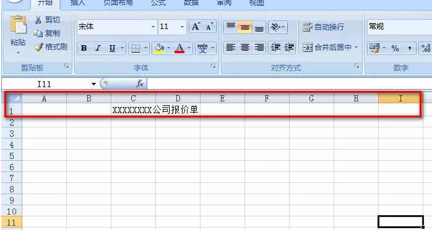Decrease indent
432x230 pixels.
pos(275,48)
